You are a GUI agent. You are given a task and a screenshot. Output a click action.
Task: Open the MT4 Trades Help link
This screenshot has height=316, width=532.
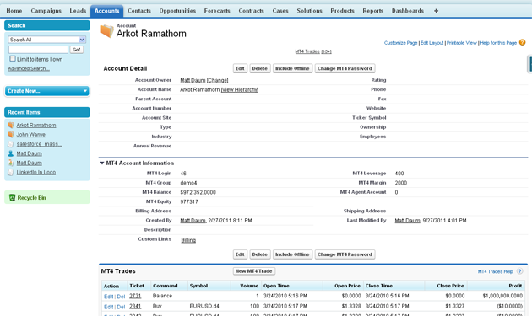click(496, 271)
